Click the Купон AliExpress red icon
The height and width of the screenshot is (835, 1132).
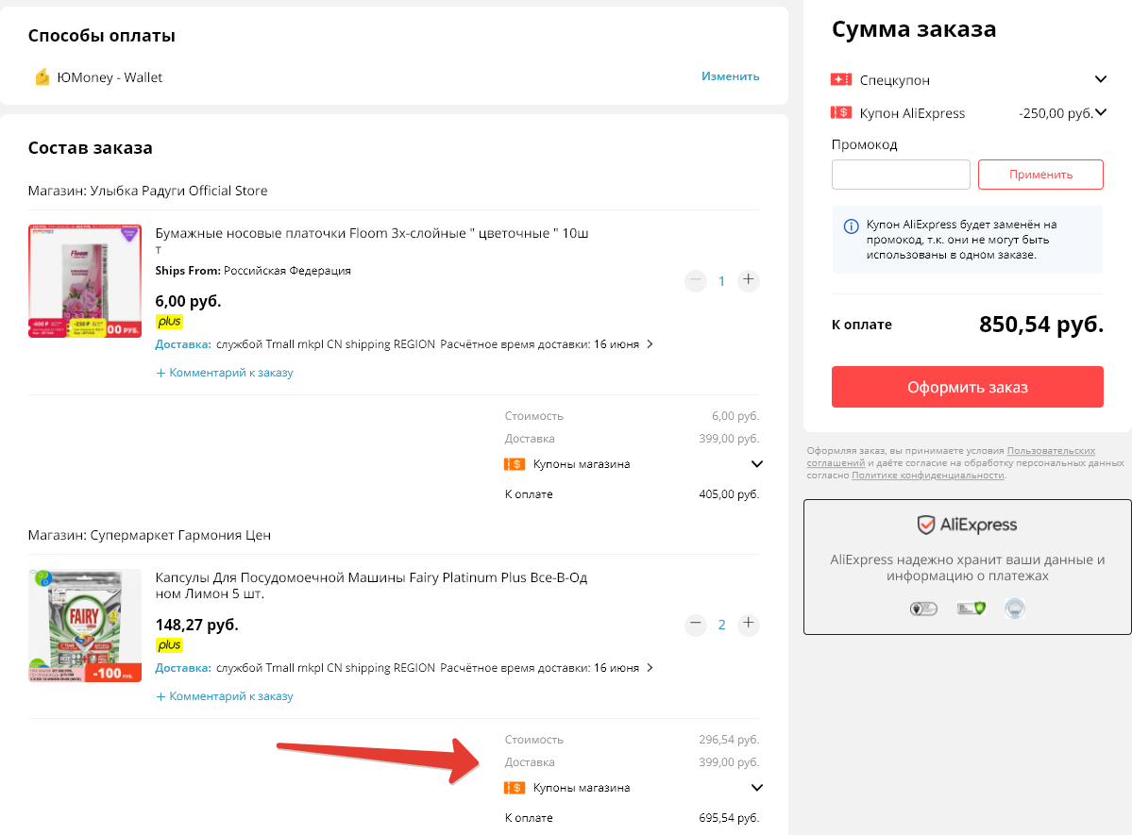point(841,112)
